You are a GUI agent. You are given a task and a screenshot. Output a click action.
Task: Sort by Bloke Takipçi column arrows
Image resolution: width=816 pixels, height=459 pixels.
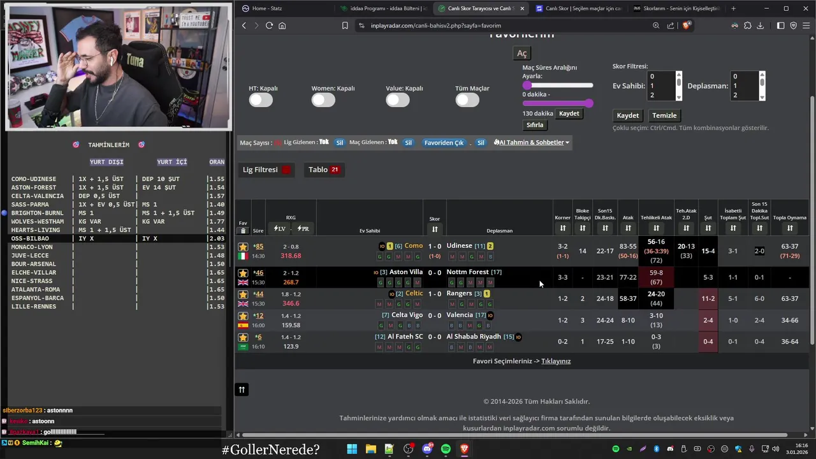click(583, 228)
